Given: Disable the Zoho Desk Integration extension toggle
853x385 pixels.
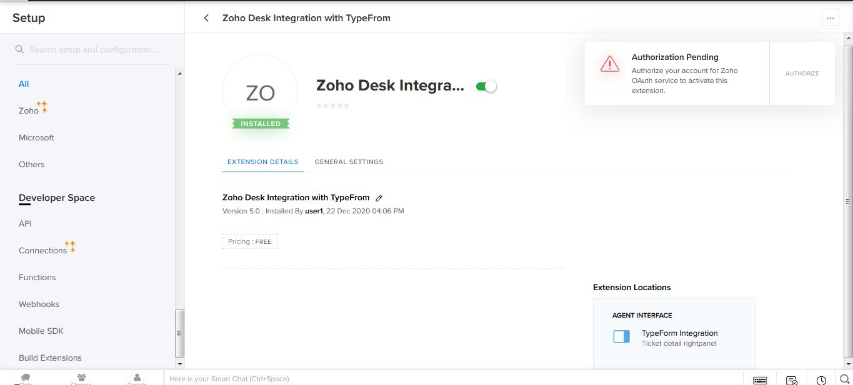Looking at the screenshot, I should 486,86.
